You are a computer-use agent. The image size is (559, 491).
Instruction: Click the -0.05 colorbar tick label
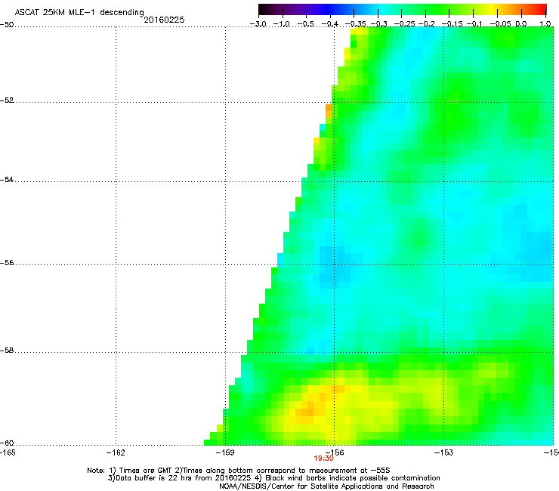(500, 24)
